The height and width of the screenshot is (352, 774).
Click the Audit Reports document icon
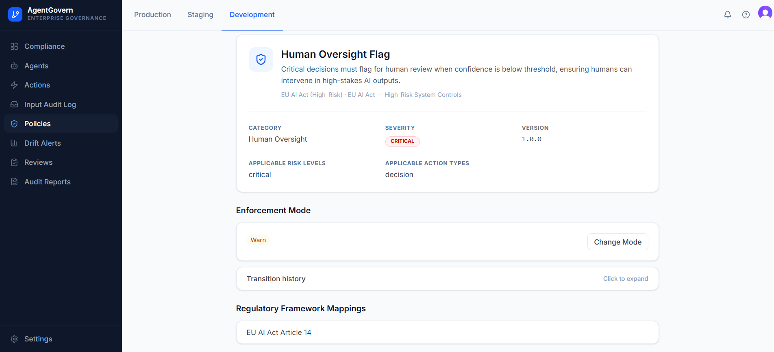(x=14, y=182)
